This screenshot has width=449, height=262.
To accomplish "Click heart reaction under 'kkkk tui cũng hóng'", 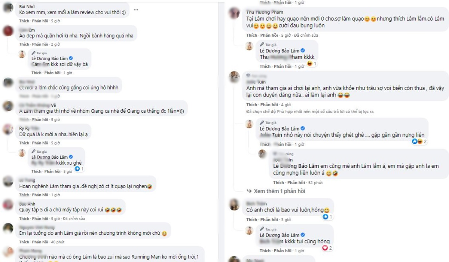I will point(325,248).
